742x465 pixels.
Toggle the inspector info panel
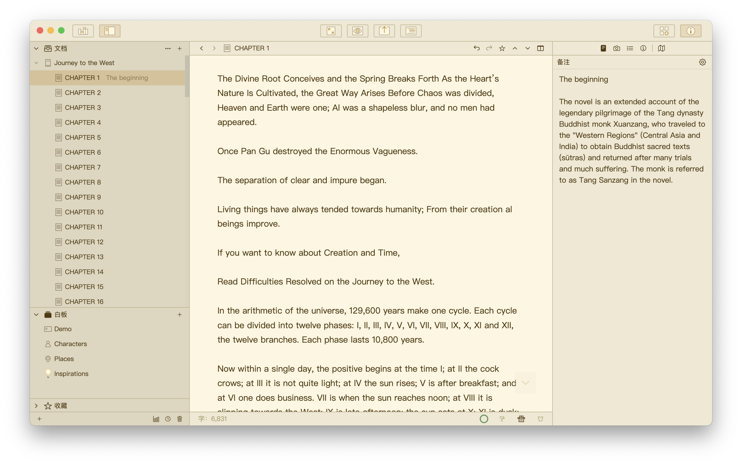pyautogui.click(x=691, y=31)
